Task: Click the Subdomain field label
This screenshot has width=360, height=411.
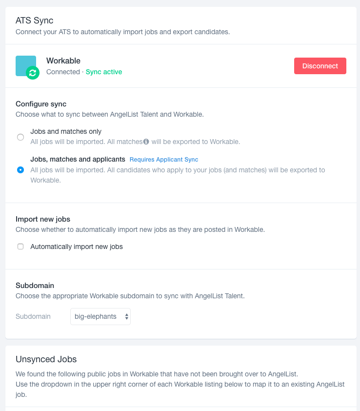Action: coord(33,316)
